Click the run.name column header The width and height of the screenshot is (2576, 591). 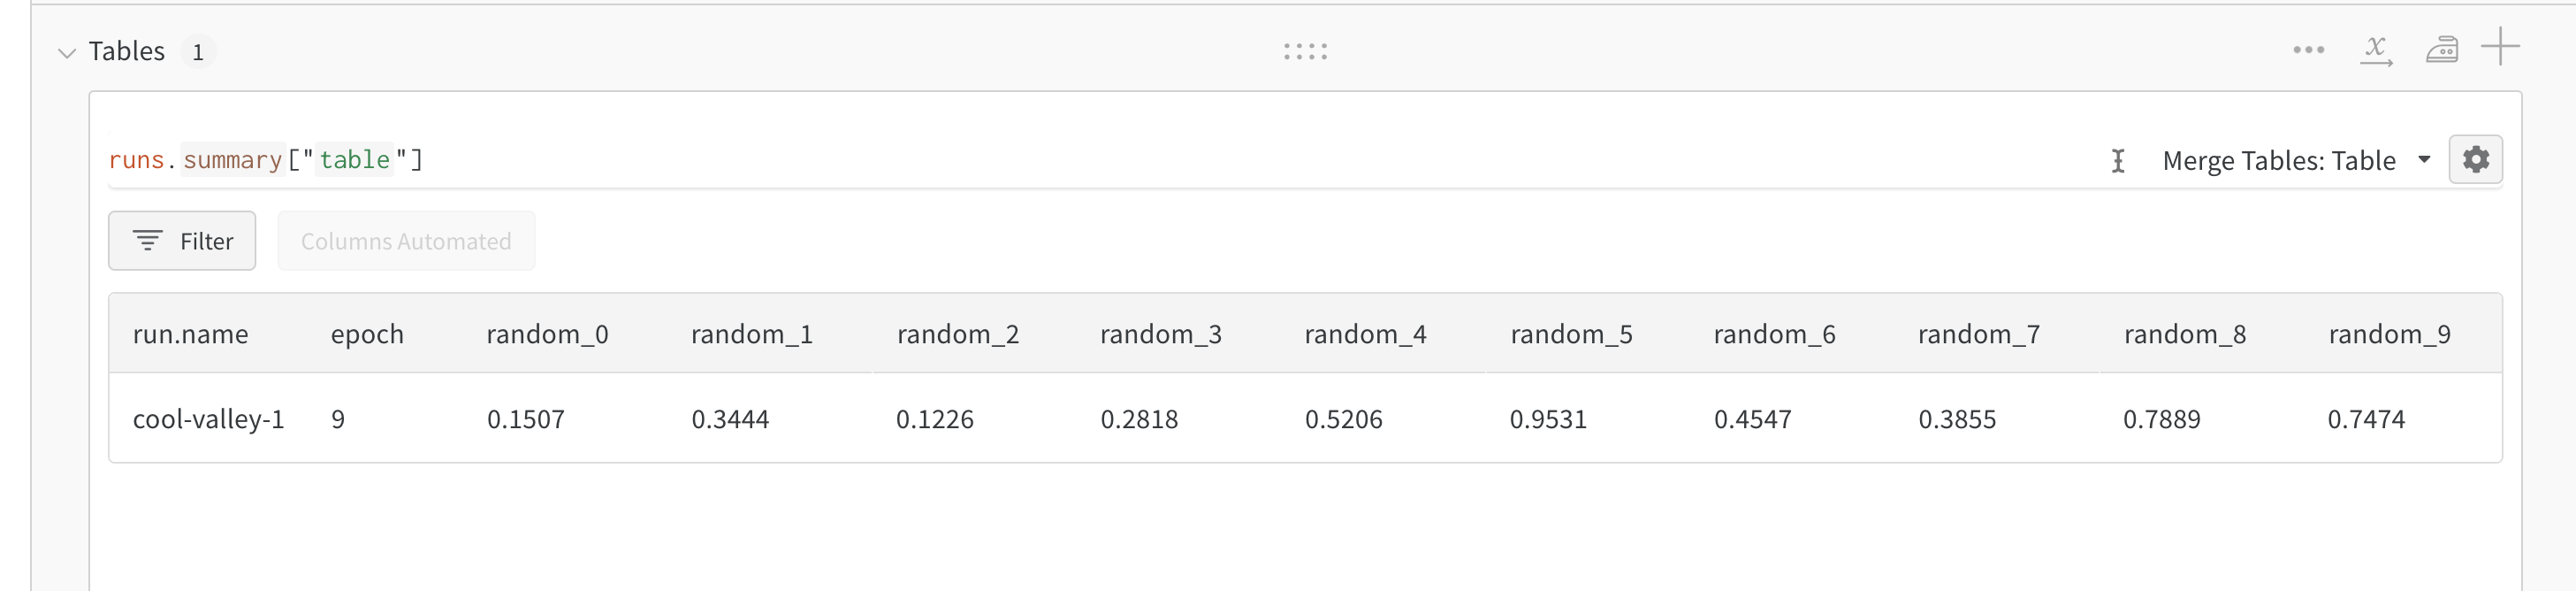(x=190, y=334)
